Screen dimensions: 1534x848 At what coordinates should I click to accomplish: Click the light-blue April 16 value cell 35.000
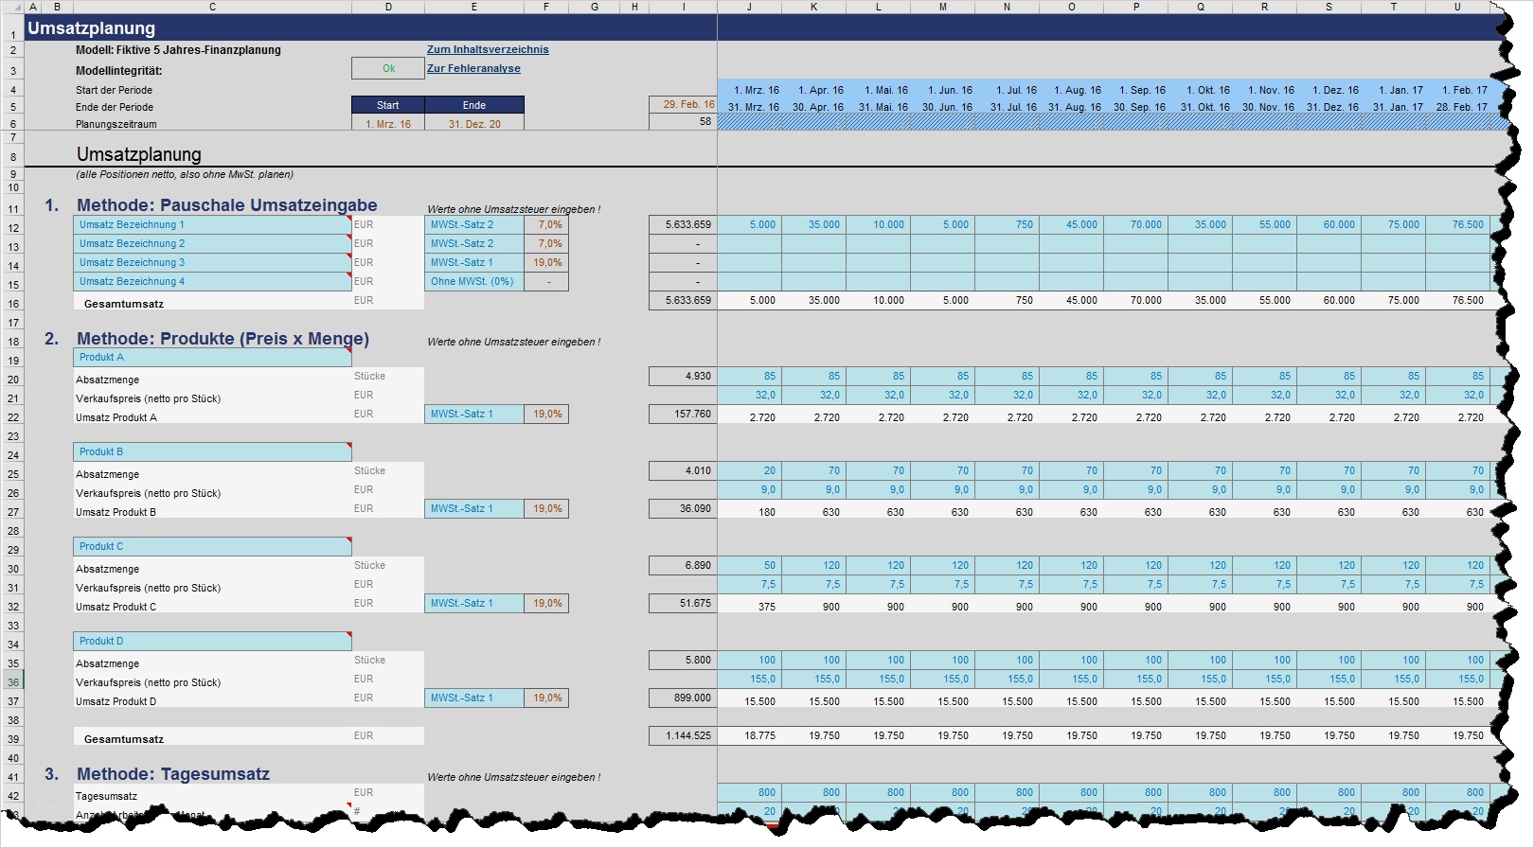814,224
